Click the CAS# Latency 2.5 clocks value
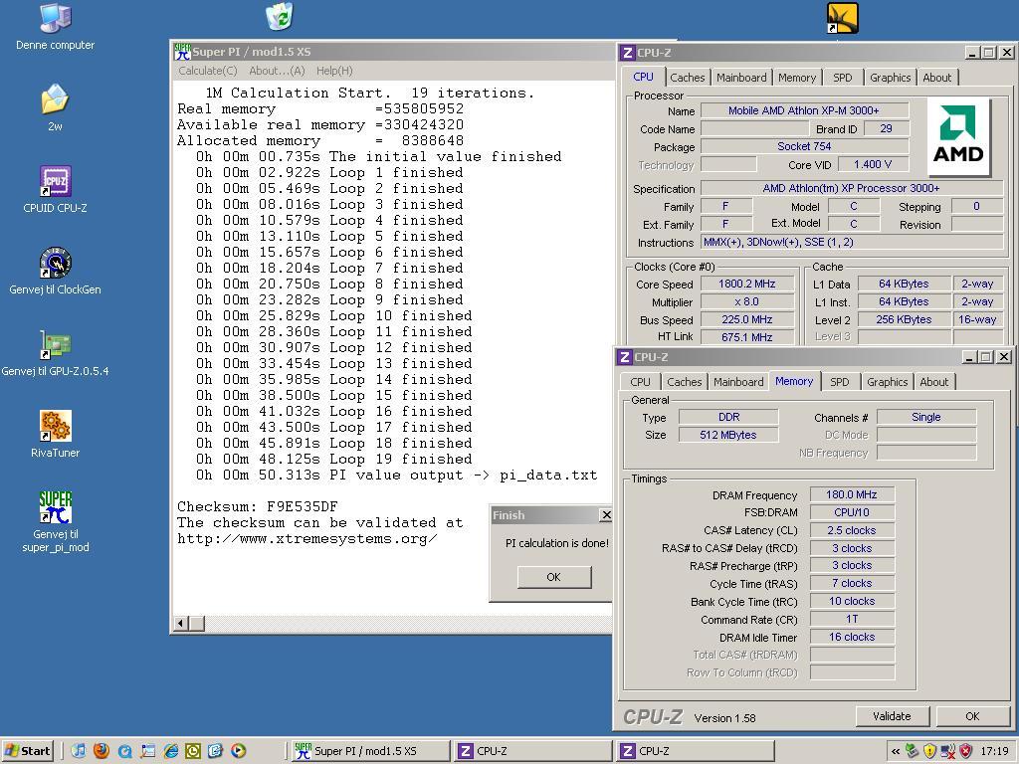This screenshot has height=764, width=1019. click(852, 530)
